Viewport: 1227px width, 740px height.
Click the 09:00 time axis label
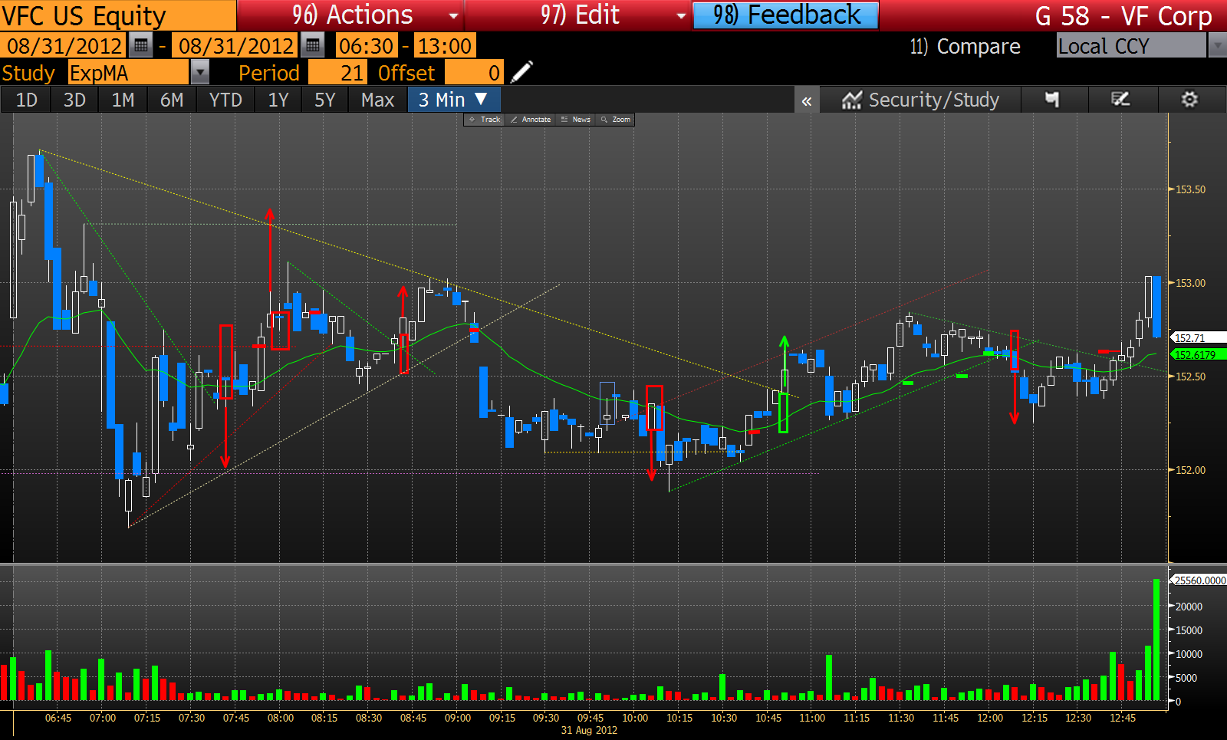(458, 718)
